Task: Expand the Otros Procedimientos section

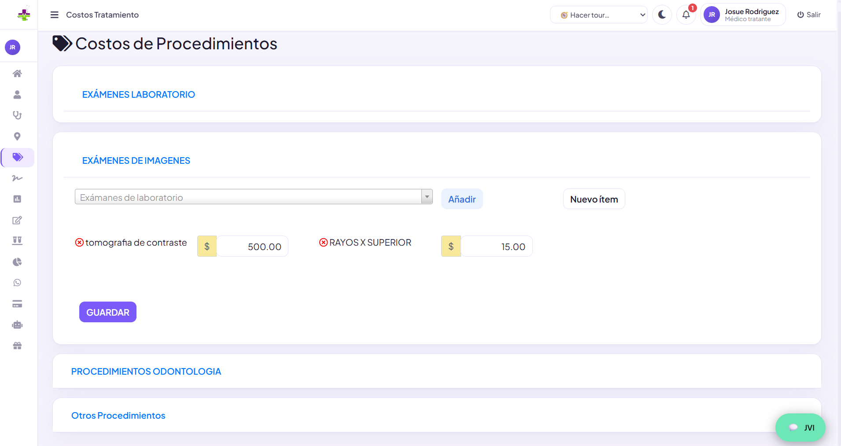Action: (118, 416)
